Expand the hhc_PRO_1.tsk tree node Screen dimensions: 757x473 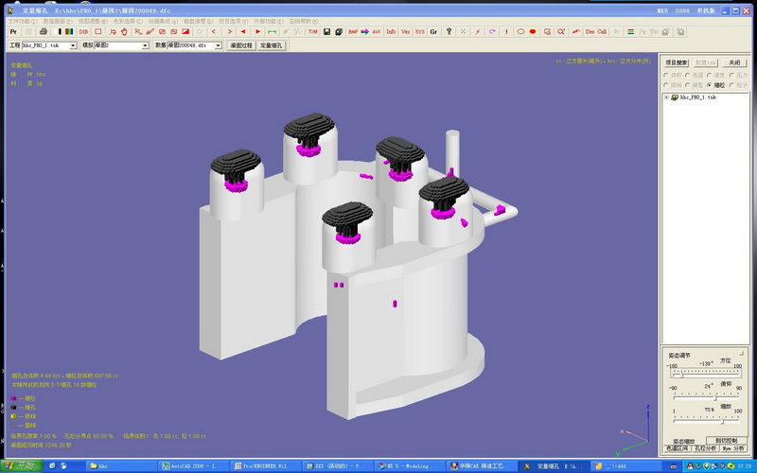pos(666,97)
